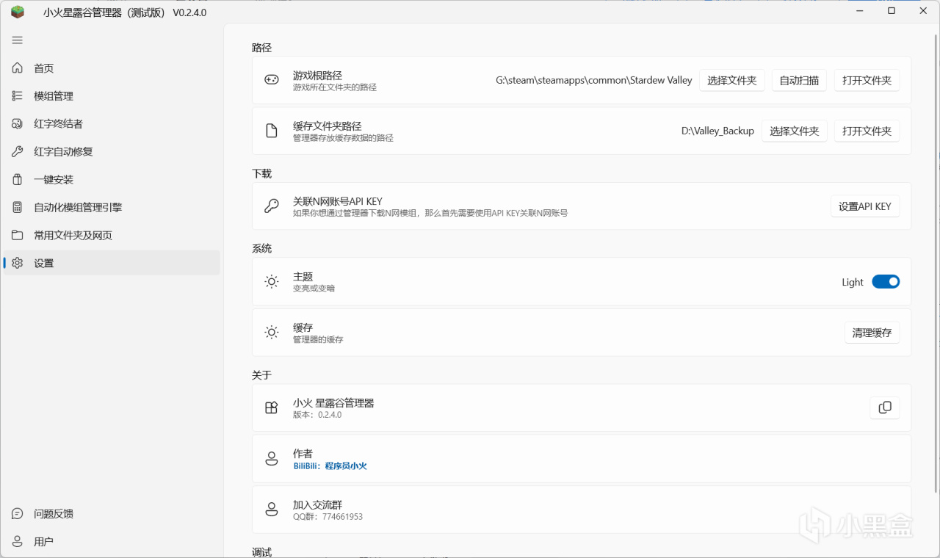Switch off the Light theme toggle
Viewport: 940px width, 558px height.
tap(886, 282)
